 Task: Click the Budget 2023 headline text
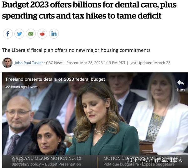89,10
